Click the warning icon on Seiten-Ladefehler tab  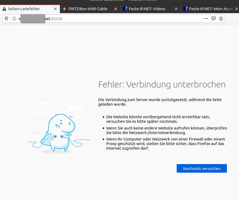(5, 9)
